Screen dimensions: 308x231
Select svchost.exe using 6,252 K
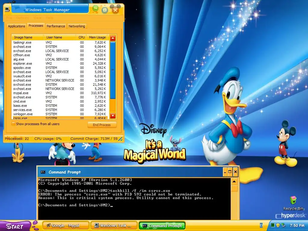(x=60, y=51)
